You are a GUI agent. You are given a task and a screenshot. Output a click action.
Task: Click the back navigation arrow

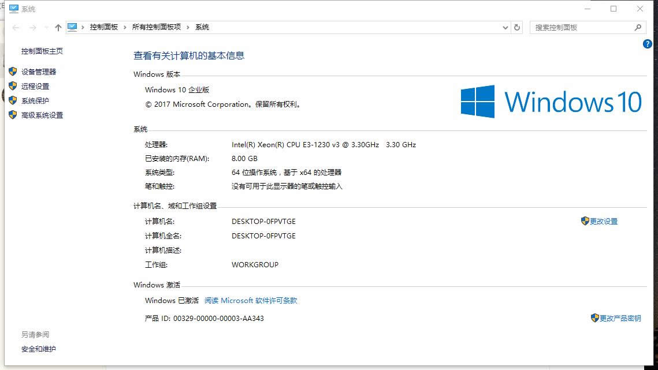[x=15, y=27]
